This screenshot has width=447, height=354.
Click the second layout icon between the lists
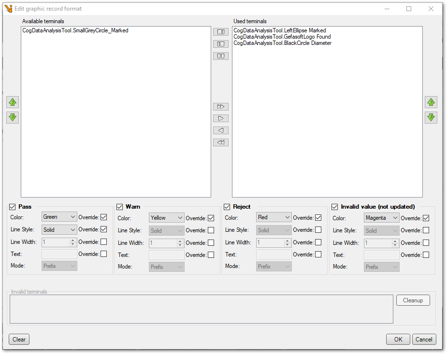click(x=221, y=44)
